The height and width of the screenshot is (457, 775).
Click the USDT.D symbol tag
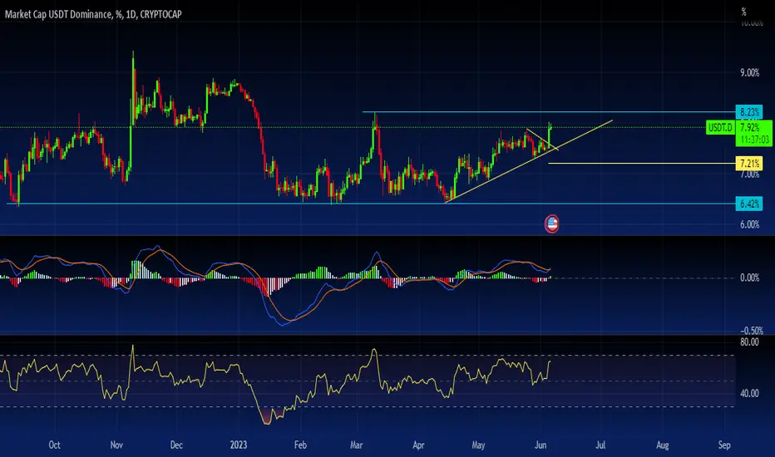click(720, 127)
